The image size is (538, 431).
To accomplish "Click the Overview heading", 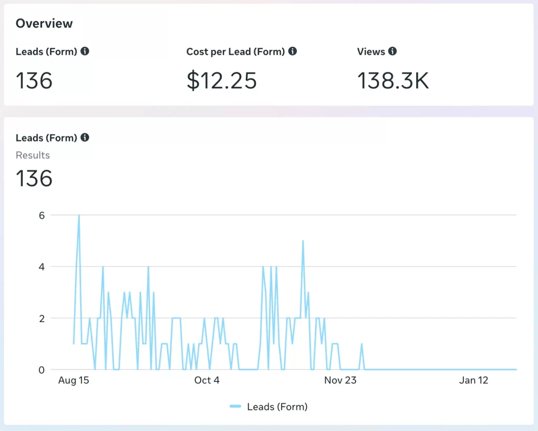I will point(44,23).
